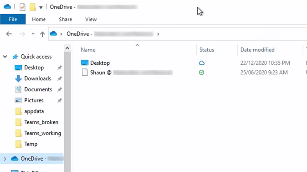Screen dimensions: 307x172
Task: Click the 25/06/2020 9:23 AM date cell
Action: pyautogui.click(x=264, y=73)
